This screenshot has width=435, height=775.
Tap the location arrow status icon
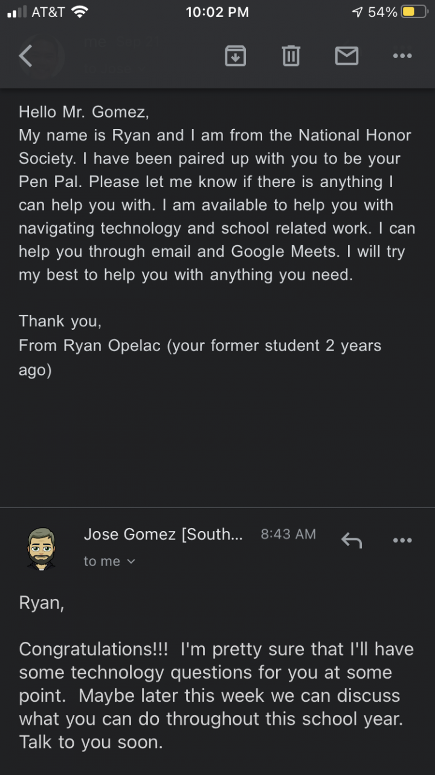pos(357,12)
